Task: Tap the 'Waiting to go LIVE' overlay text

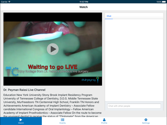Action: point(53,67)
